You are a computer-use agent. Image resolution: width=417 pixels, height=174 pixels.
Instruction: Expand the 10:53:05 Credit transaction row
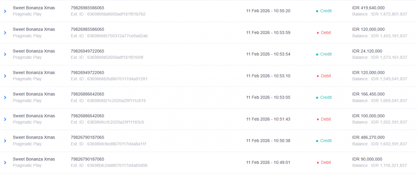click(x=5, y=98)
